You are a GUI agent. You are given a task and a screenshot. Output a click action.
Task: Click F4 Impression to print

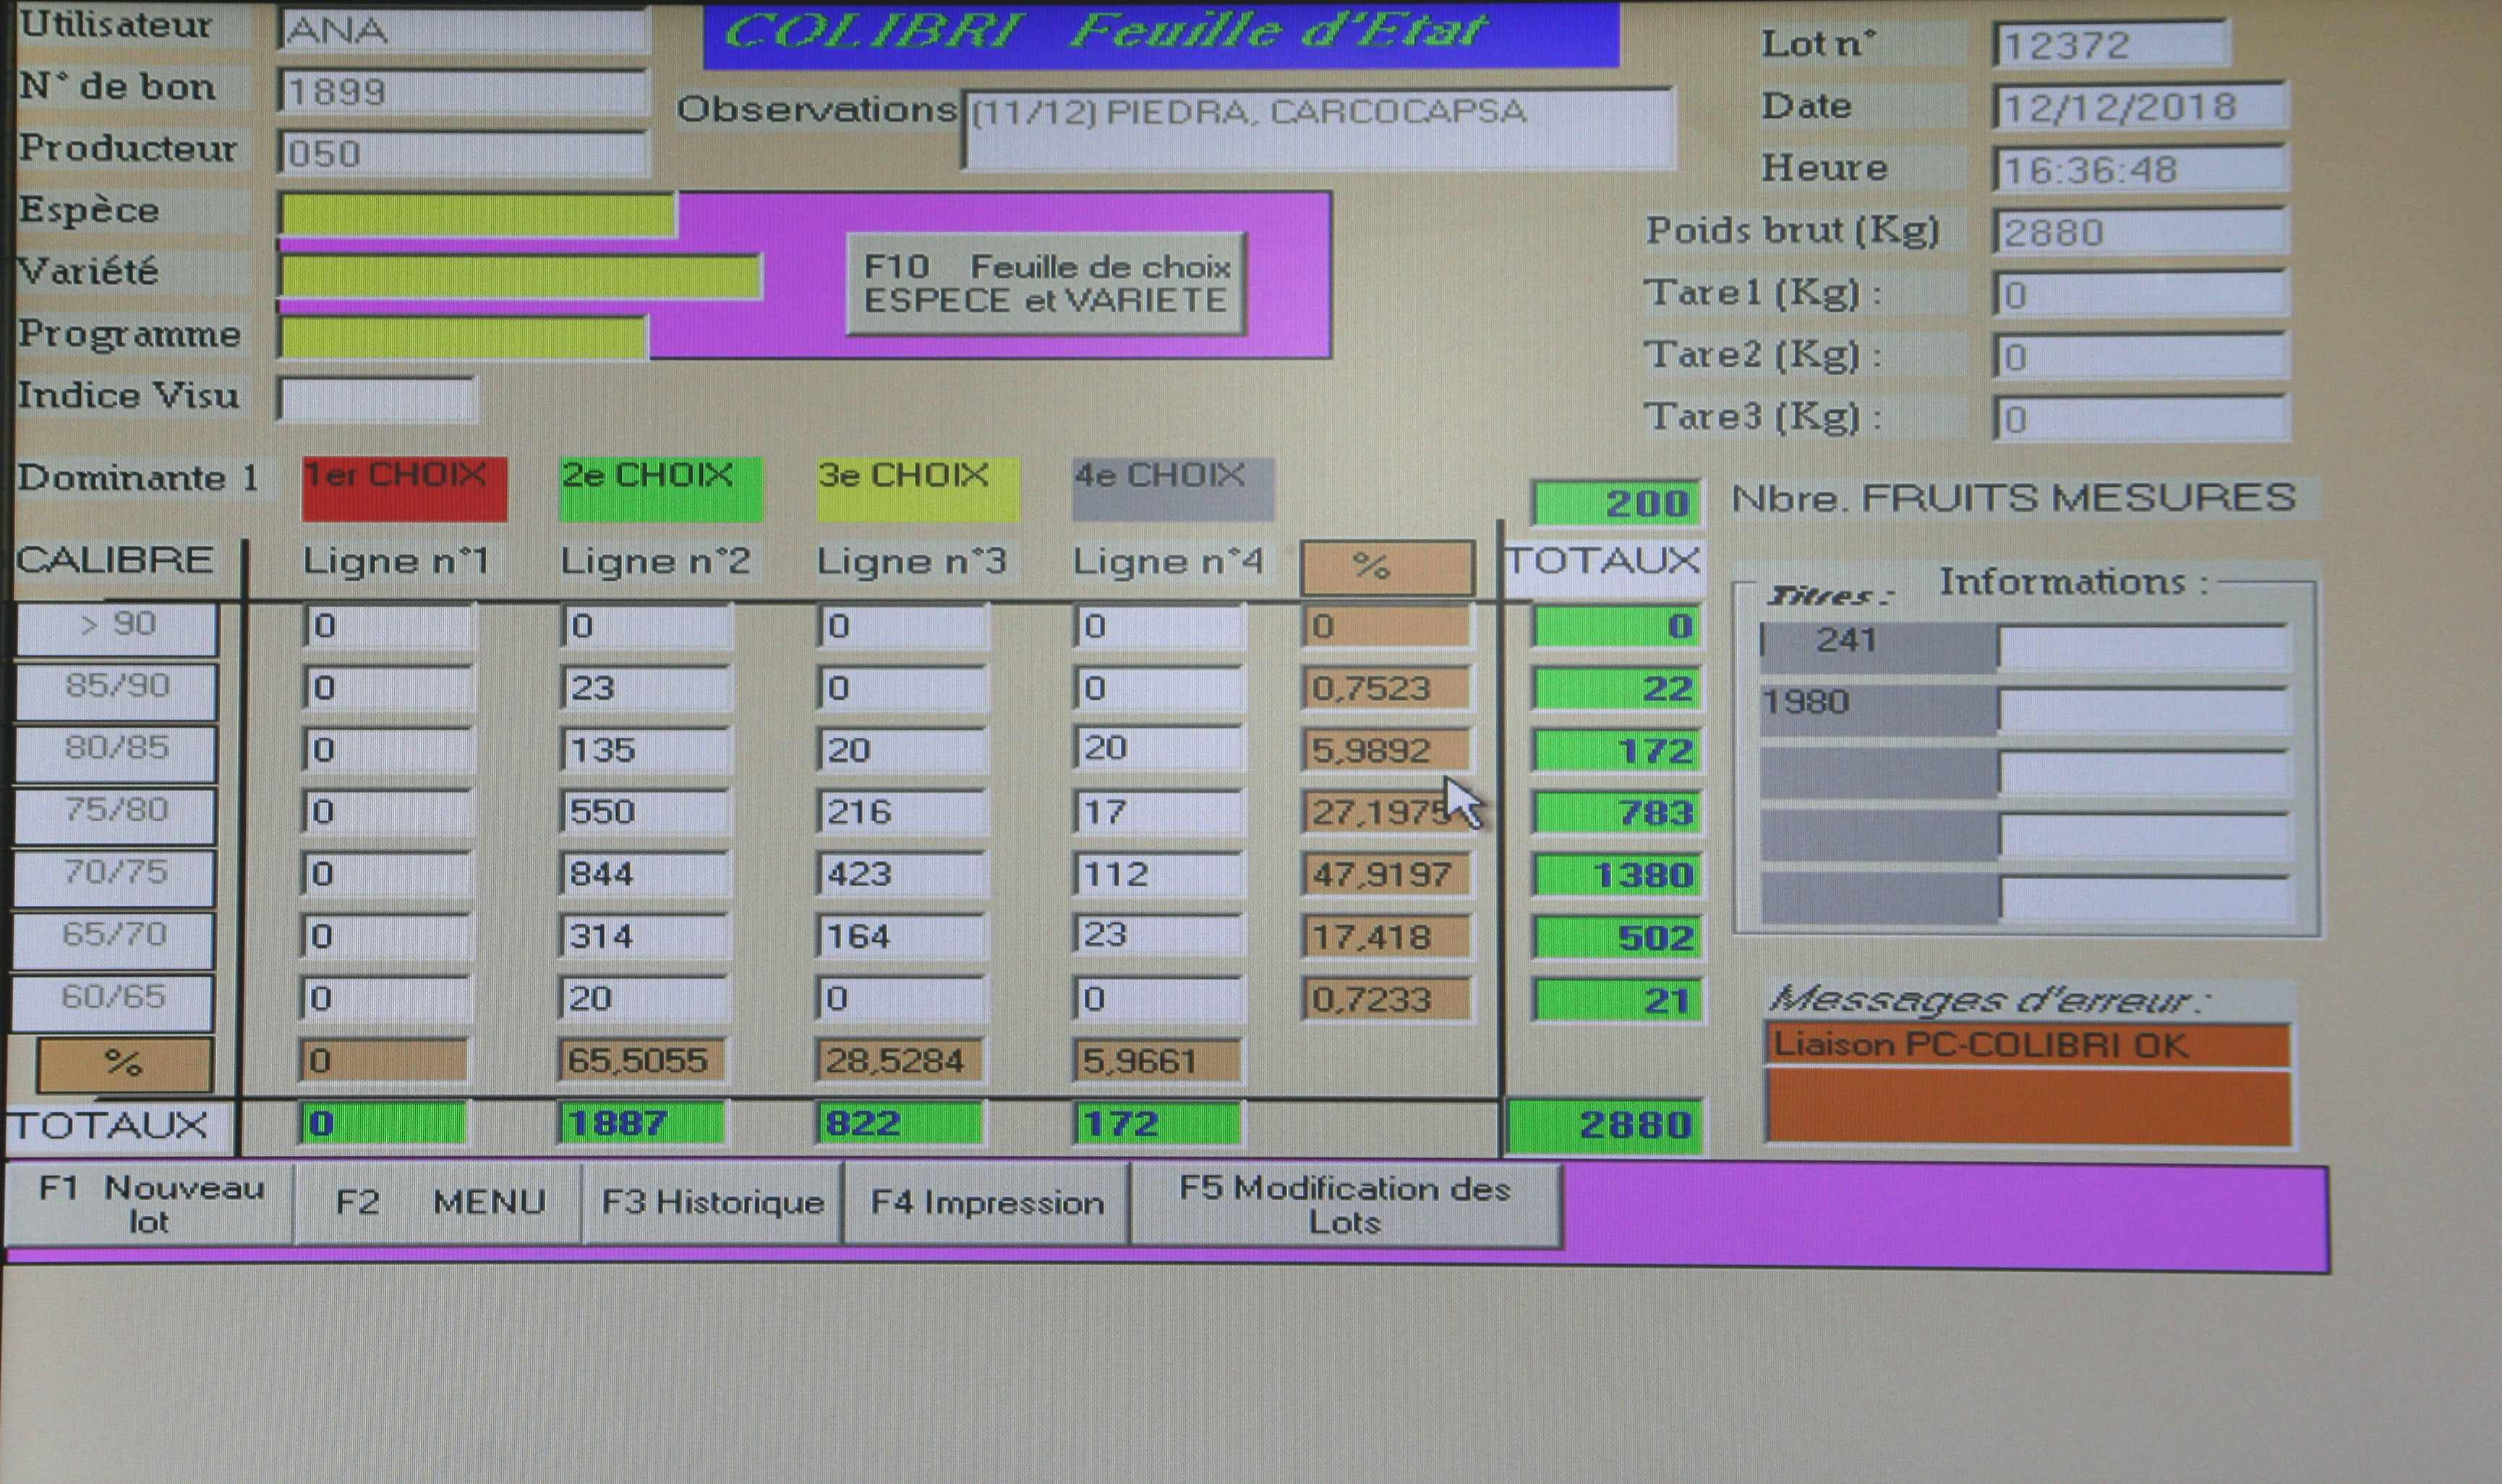tap(986, 1203)
